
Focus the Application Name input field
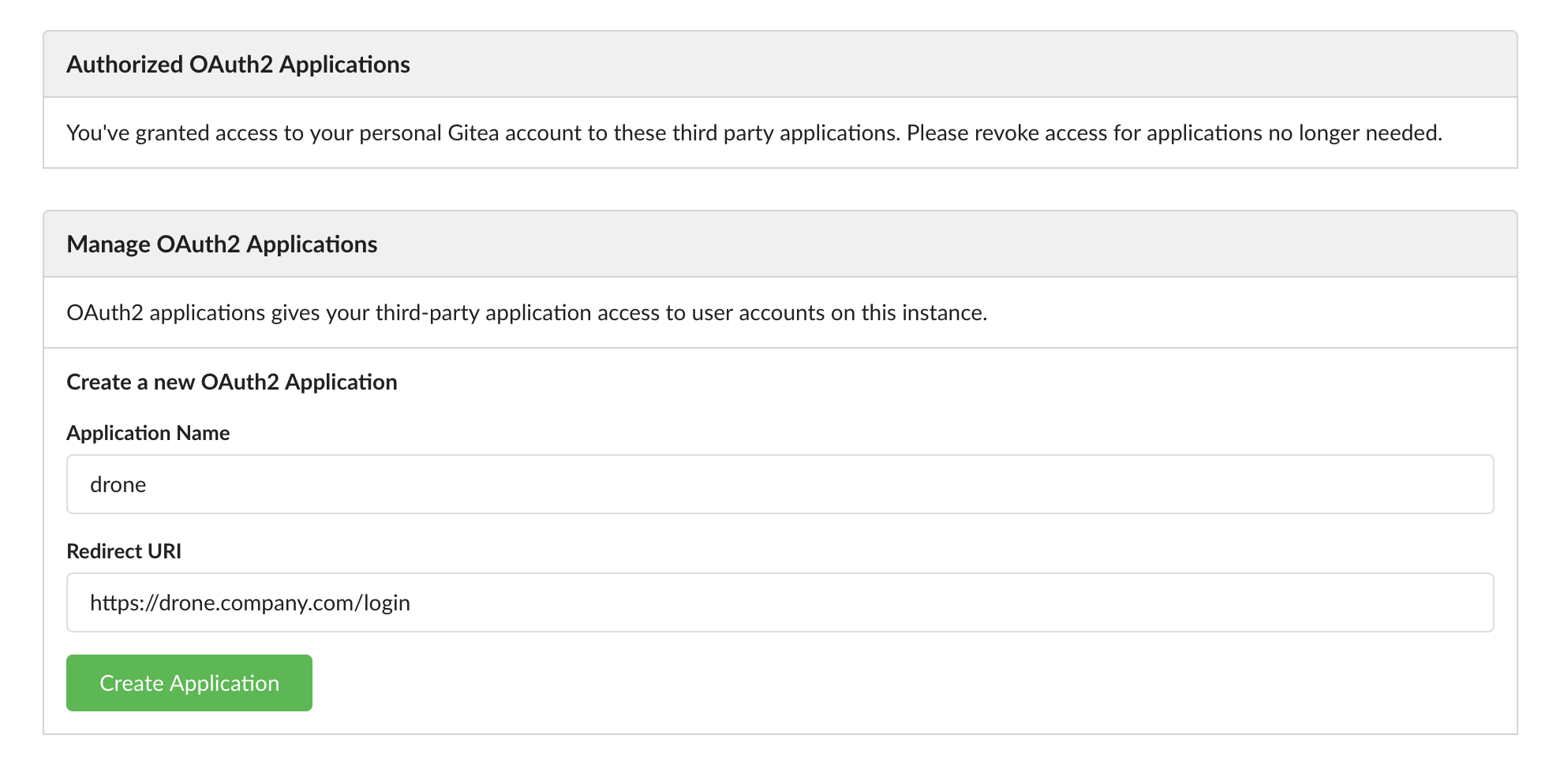(x=780, y=484)
